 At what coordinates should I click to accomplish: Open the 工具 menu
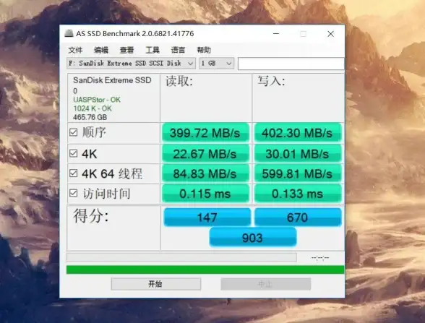153,50
